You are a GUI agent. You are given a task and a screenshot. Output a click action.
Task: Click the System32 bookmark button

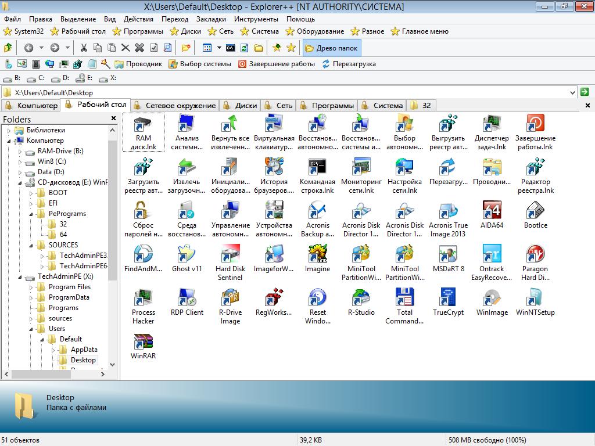click(23, 31)
